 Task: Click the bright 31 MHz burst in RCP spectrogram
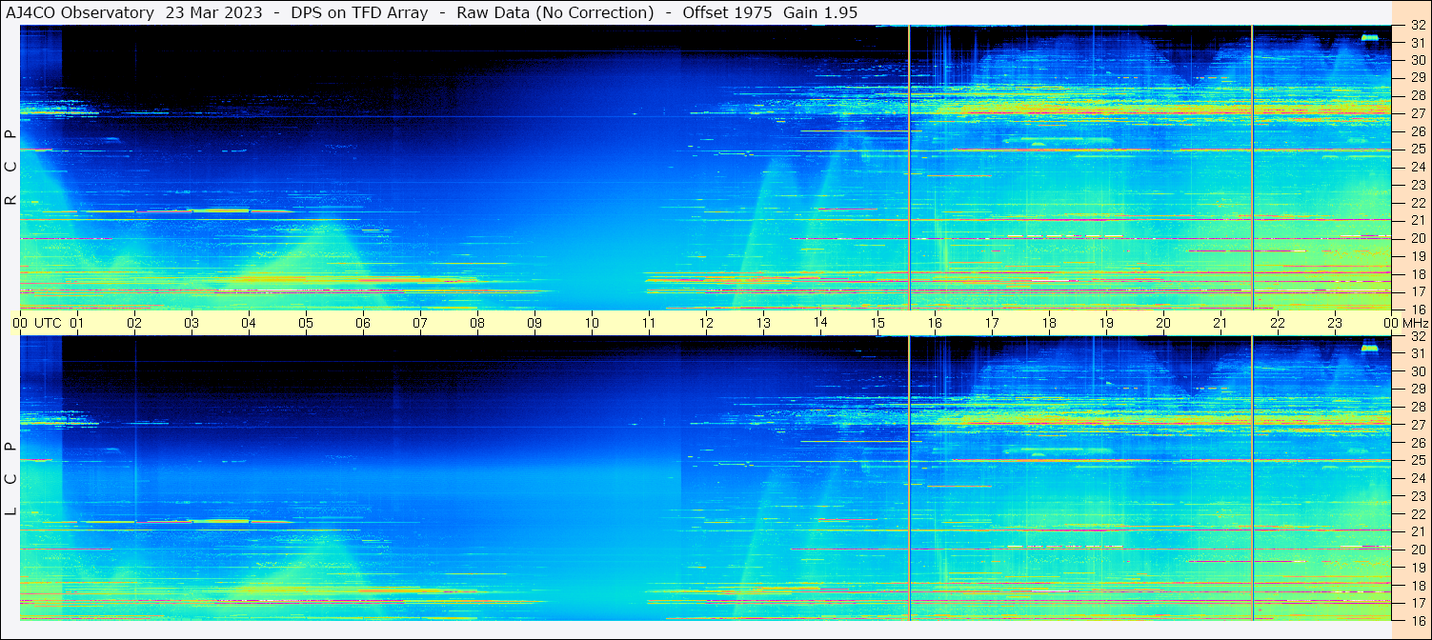[1370, 37]
